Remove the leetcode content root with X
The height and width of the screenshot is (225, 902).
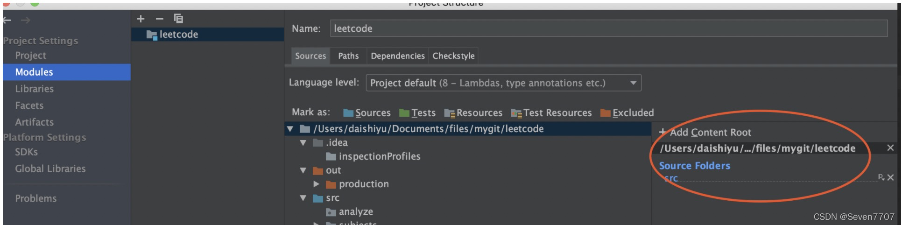point(890,148)
